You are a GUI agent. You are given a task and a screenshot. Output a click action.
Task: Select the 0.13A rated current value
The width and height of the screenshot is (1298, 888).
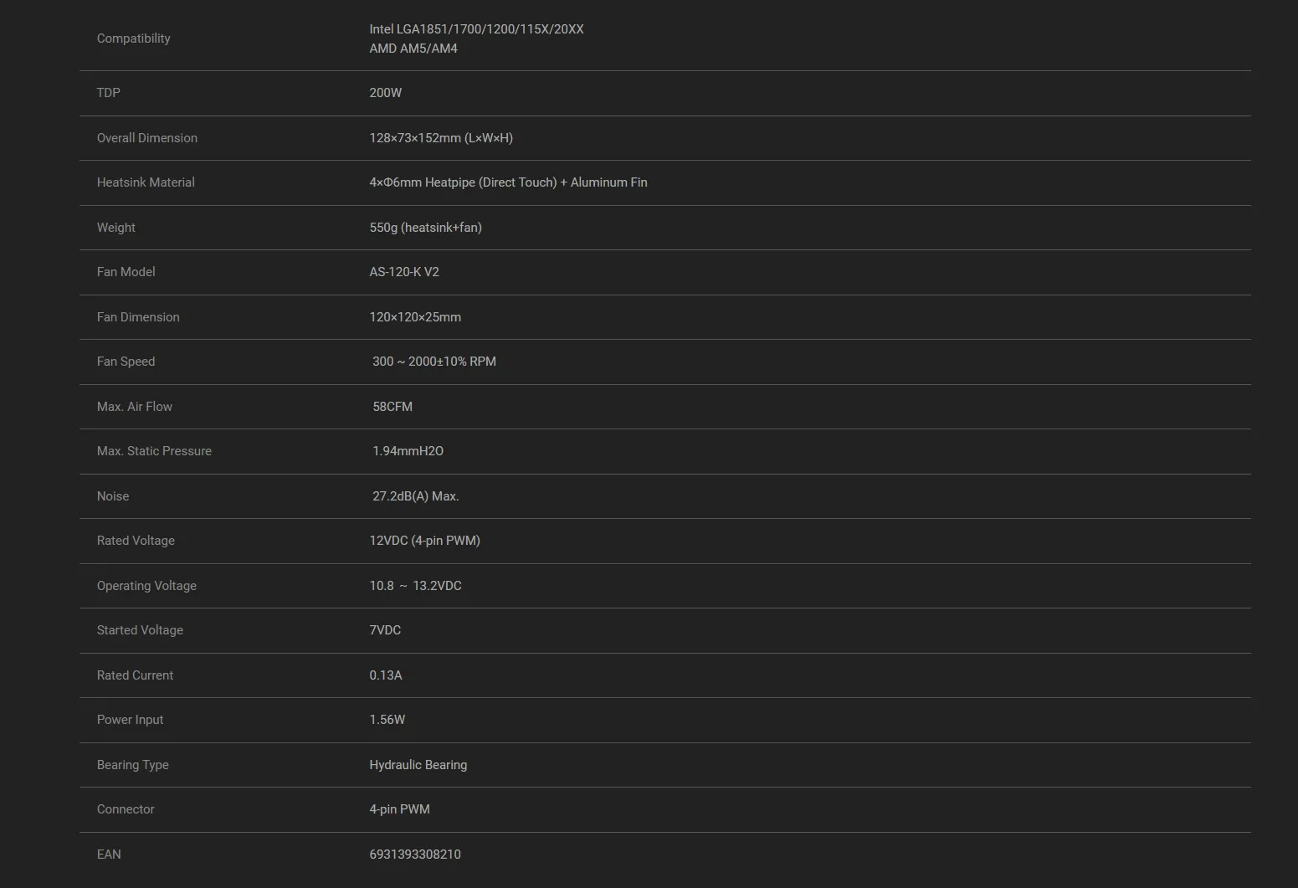[x=386, y=675]
